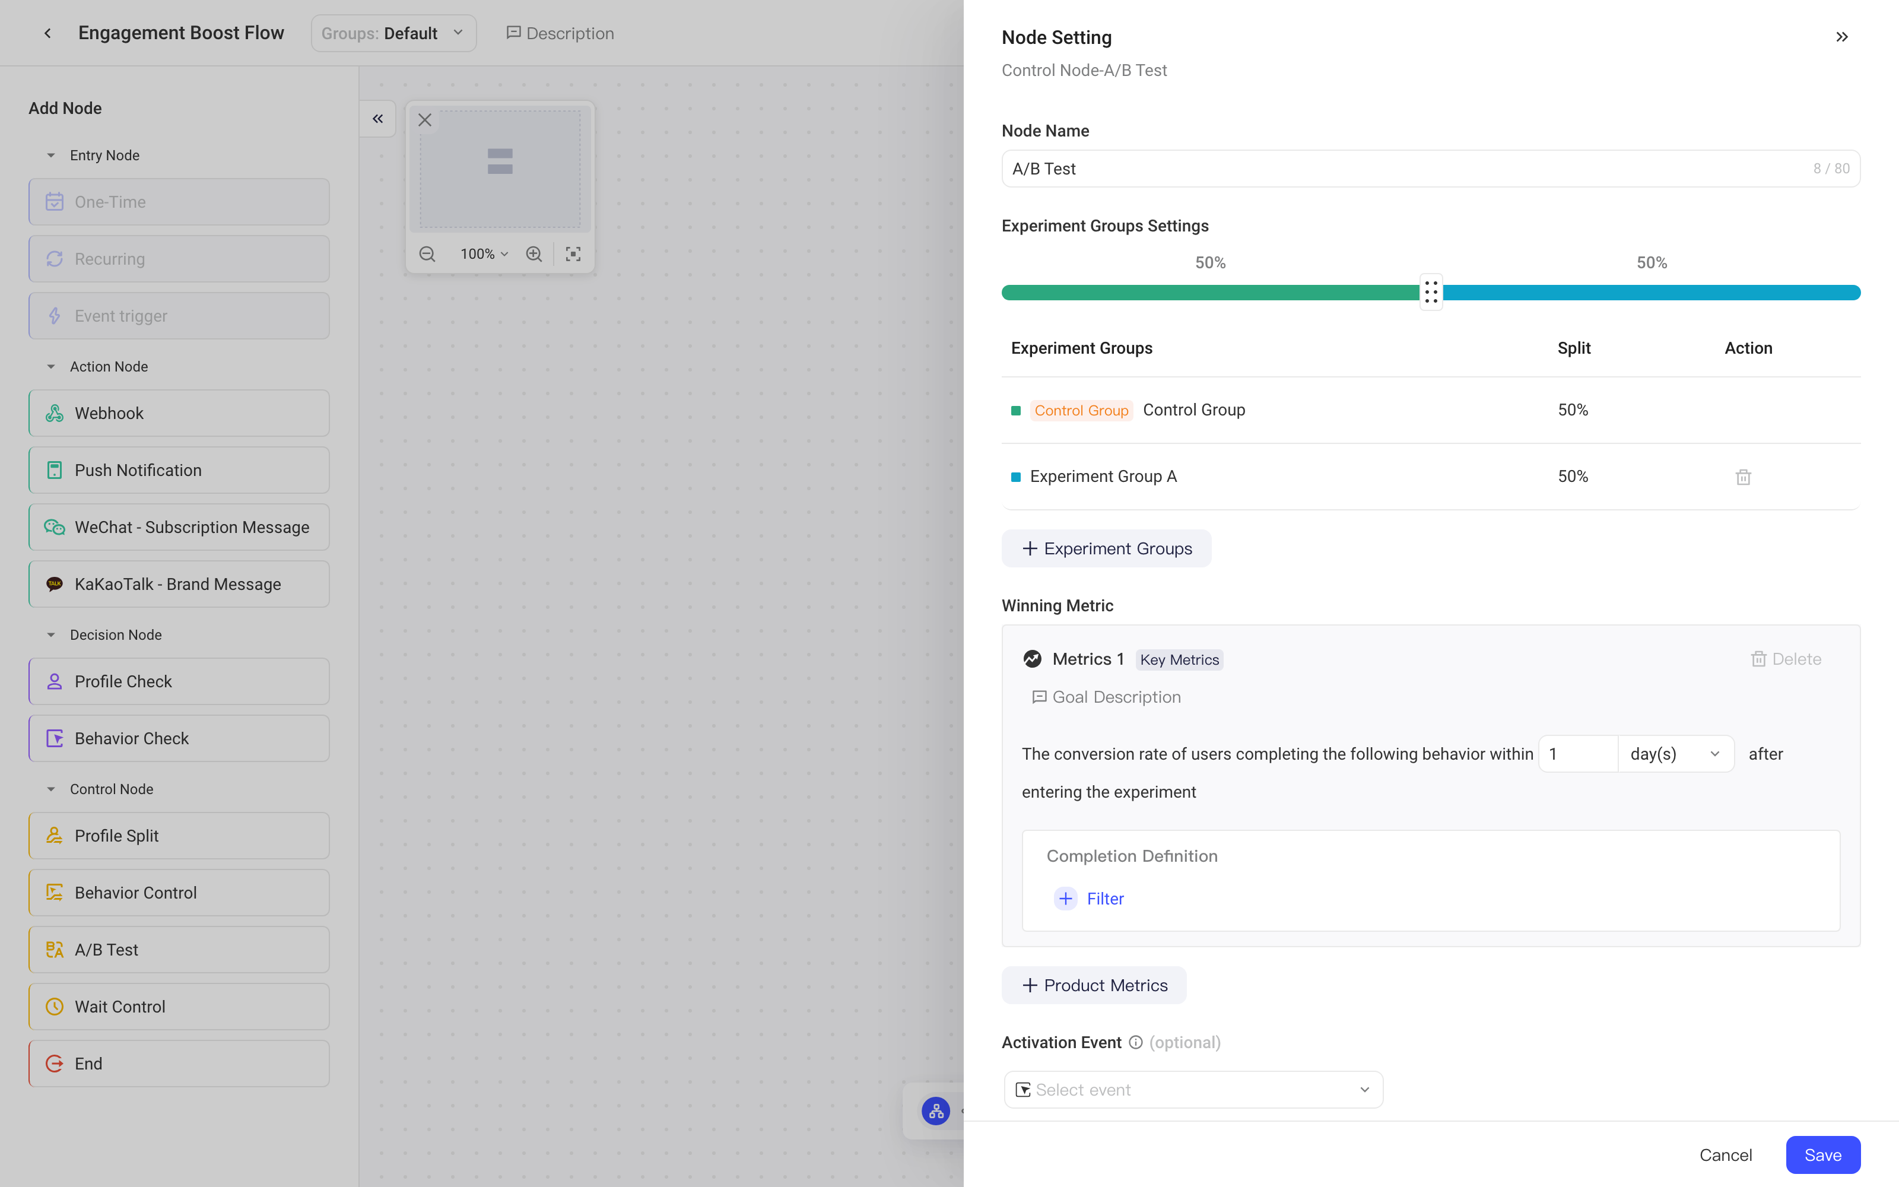Viewport: 1899px width, 1187px height.
Task: Fit canvas to screen icon
Action: point(573,253)
